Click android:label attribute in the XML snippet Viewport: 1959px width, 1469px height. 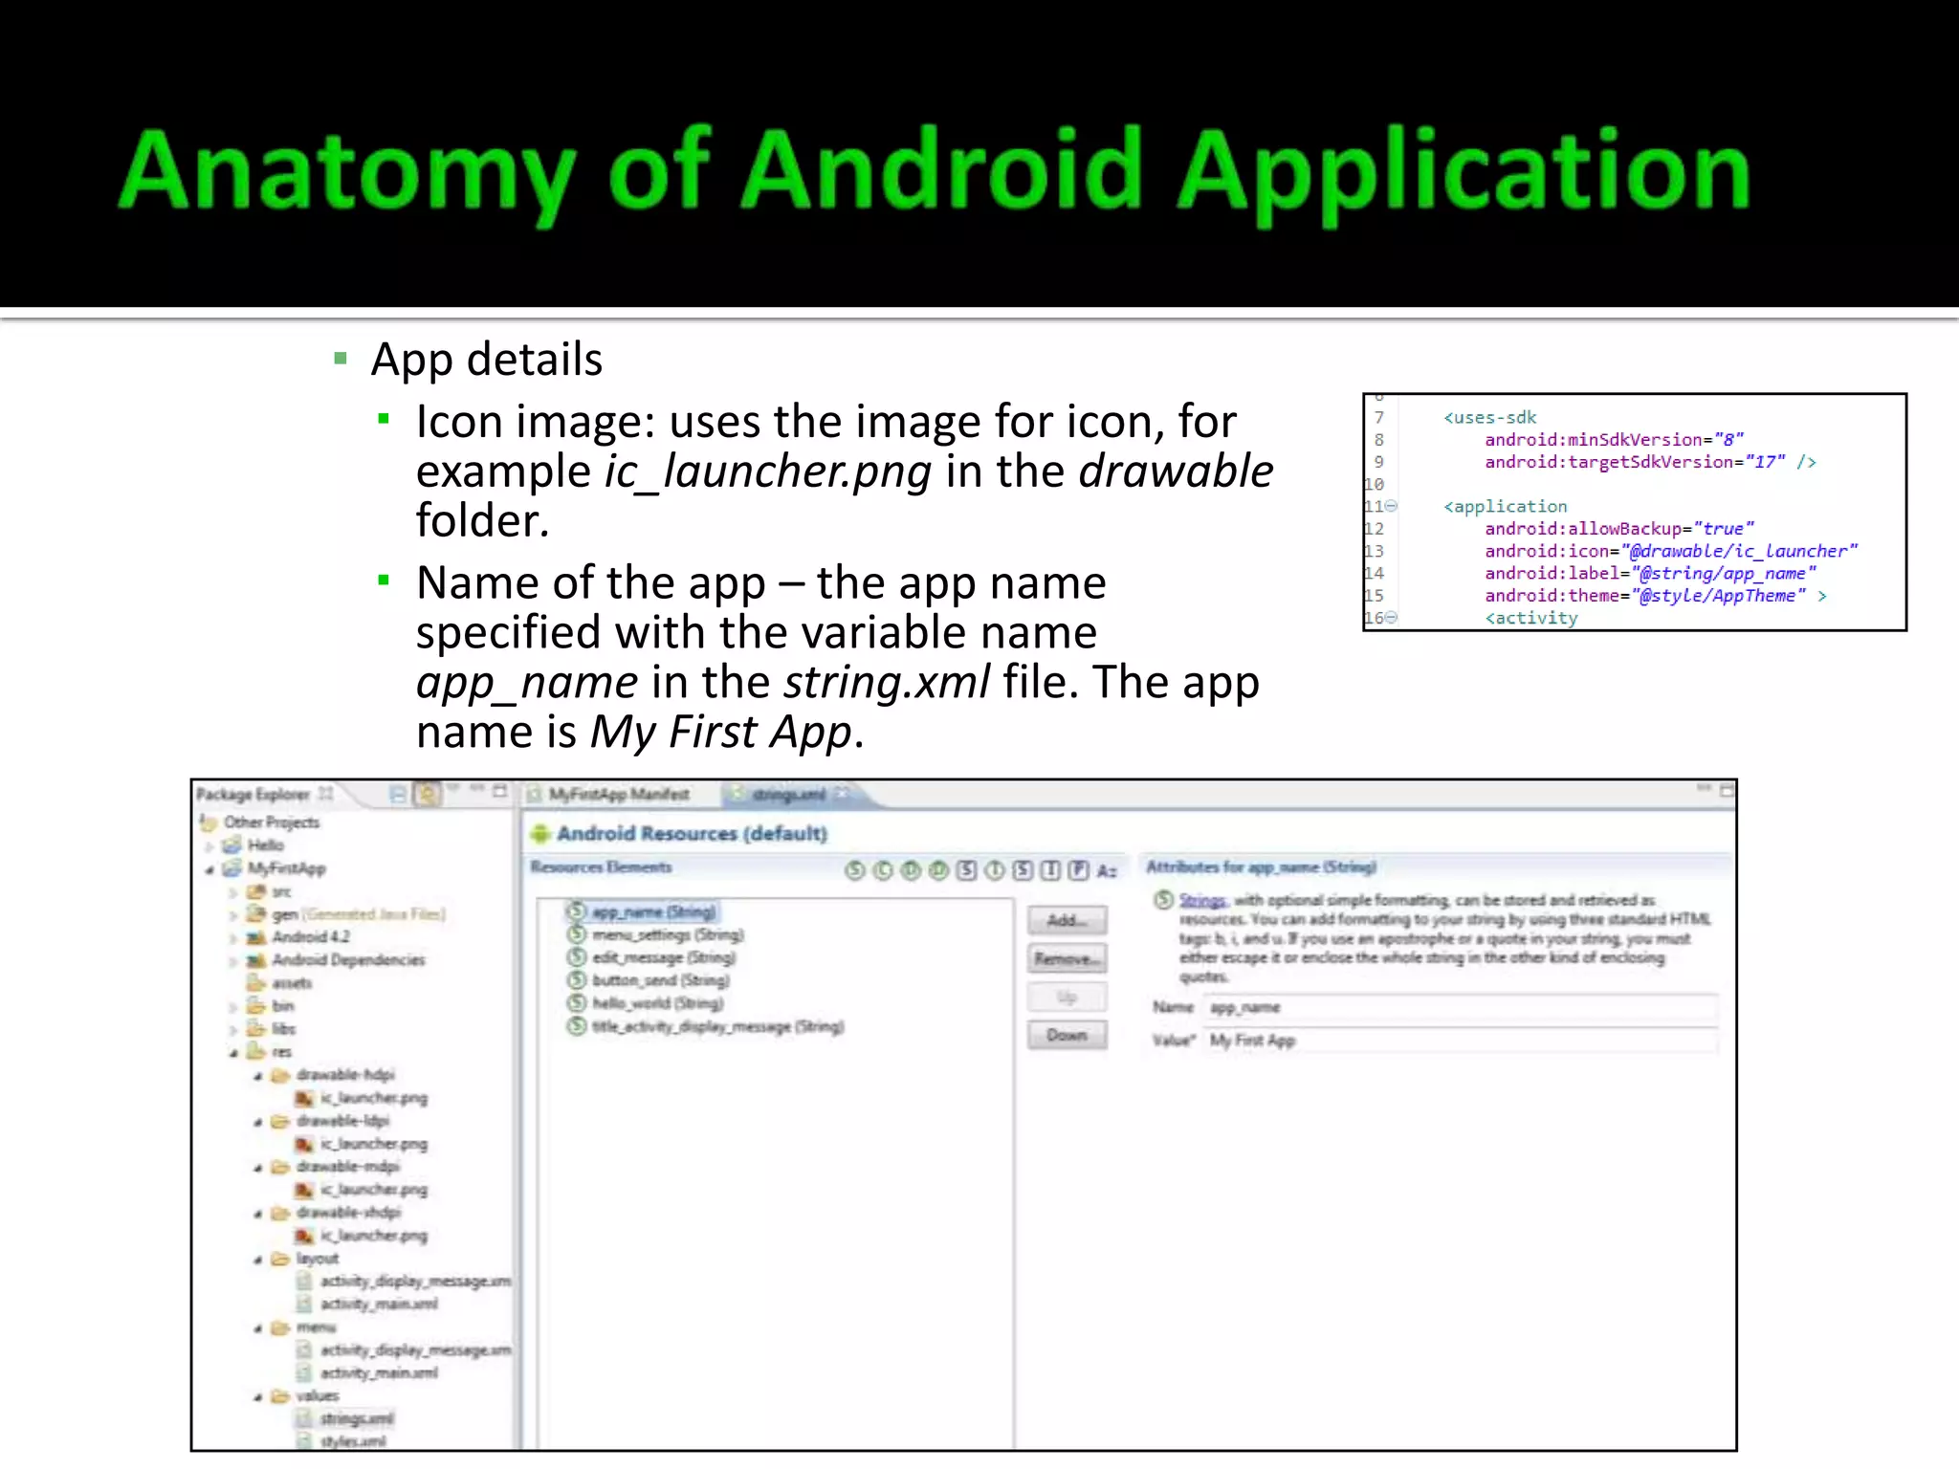click(x=1552, y=574)
